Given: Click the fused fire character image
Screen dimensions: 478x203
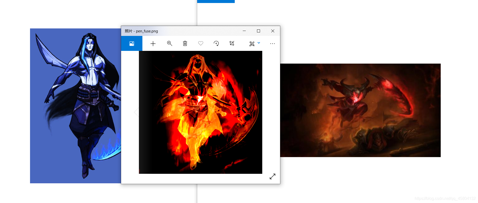Looking at the screenshot, I should click(x=200, y=112).
